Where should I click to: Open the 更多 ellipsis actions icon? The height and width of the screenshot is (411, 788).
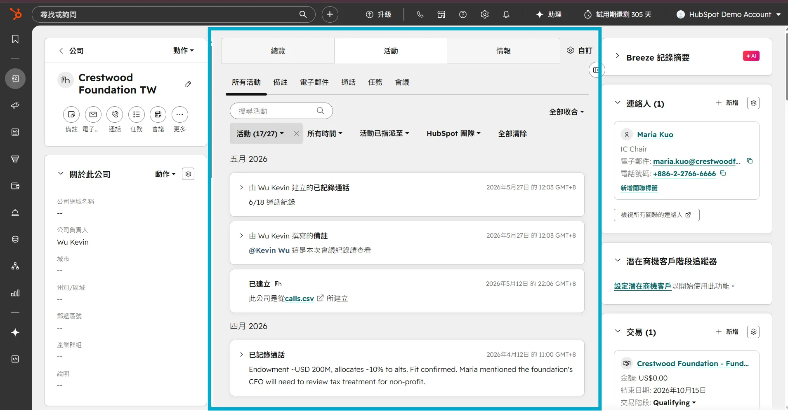[180, 114]
